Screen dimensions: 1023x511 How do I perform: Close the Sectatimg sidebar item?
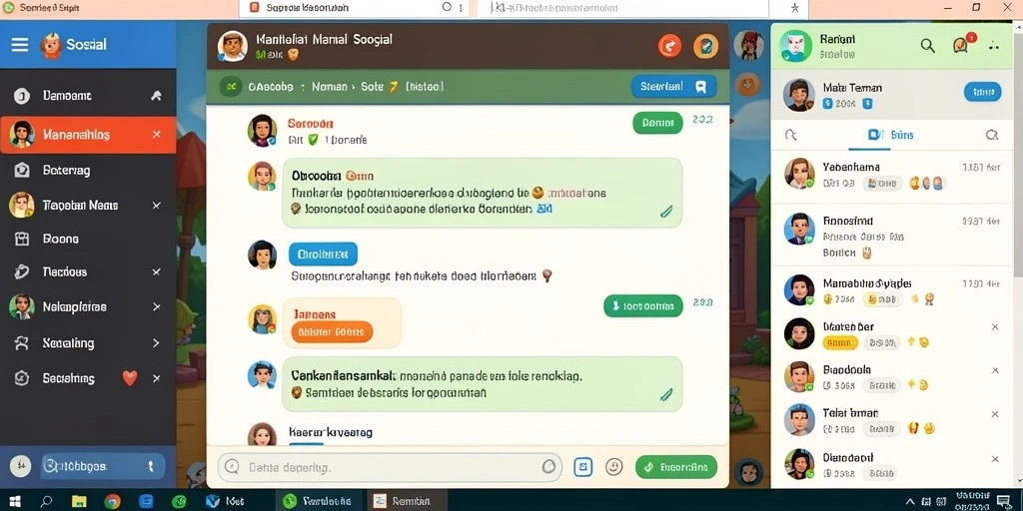pyautogui.click(x=157, y=378)
